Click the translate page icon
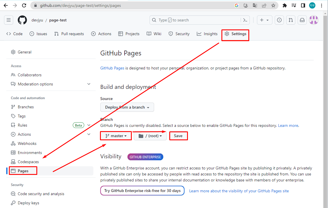 pos(255,5)
